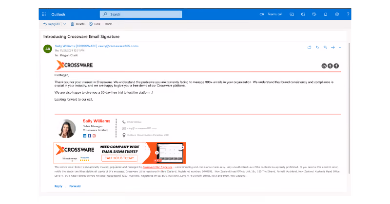
Task: Click the AB sender avatar
Action: pyautogui.click(x=47, y=49)
